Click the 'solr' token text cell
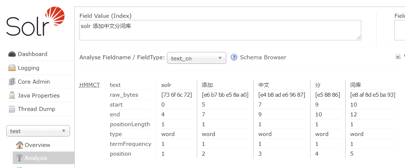405x168 pixels. (166, 85)
